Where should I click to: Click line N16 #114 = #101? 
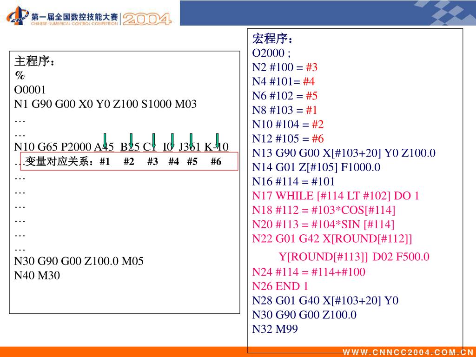pyautogui.click(x=293, y=182)
